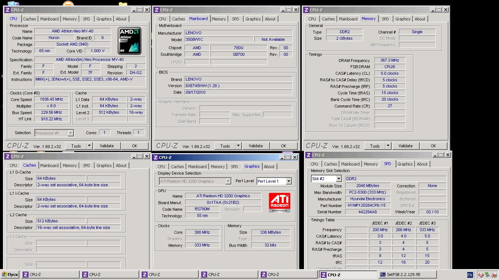Click the CPU-Z title icon of the CPU-tab window
Screen dimensions: 499x280
click(x=7, y=10)
